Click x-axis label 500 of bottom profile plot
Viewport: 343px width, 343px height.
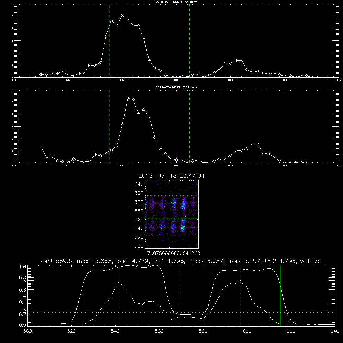(x=27, y=331)
